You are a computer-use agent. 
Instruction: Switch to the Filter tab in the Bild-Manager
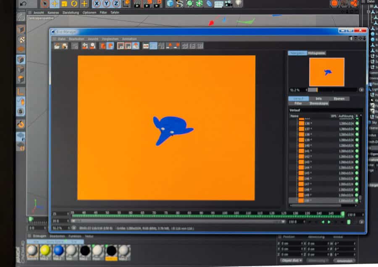click(298, 104)
